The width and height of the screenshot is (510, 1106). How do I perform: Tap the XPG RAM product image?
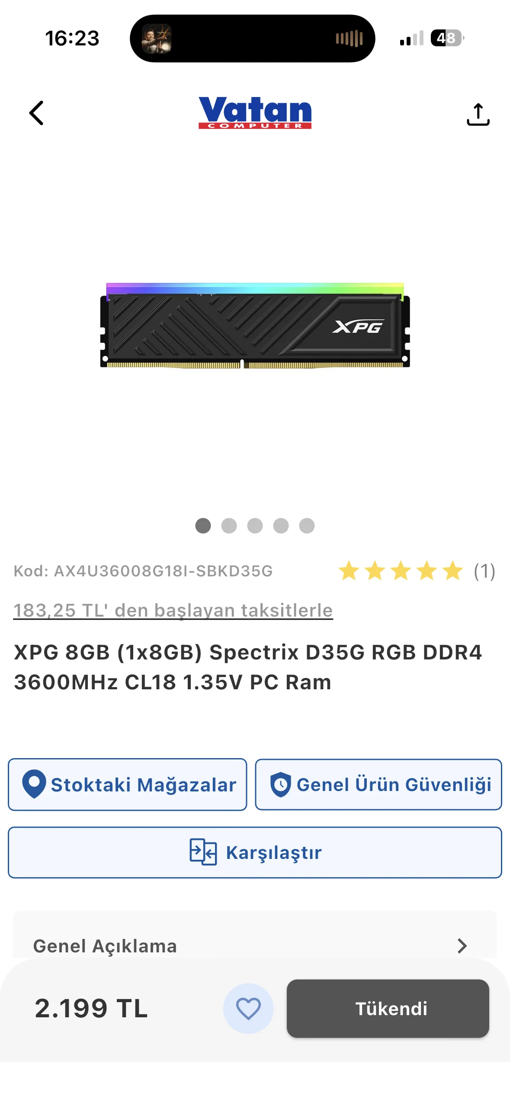(x=255, y=325)
